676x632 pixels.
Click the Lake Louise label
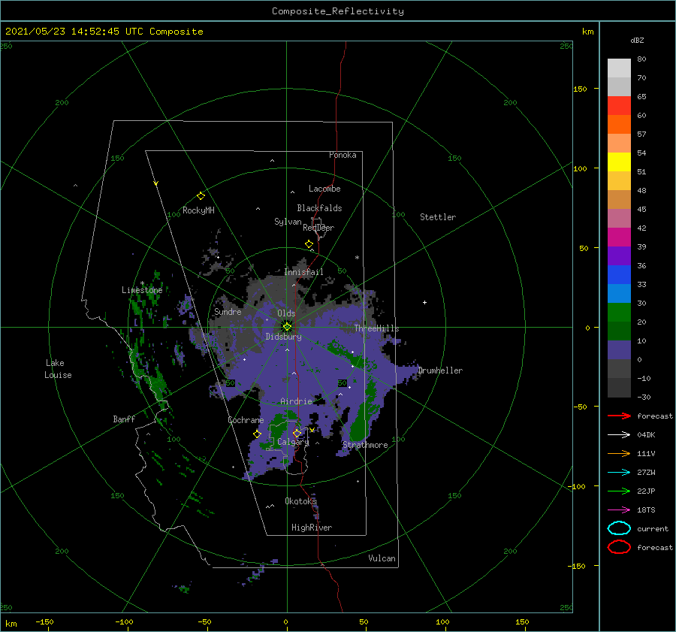tap(58, 369)
